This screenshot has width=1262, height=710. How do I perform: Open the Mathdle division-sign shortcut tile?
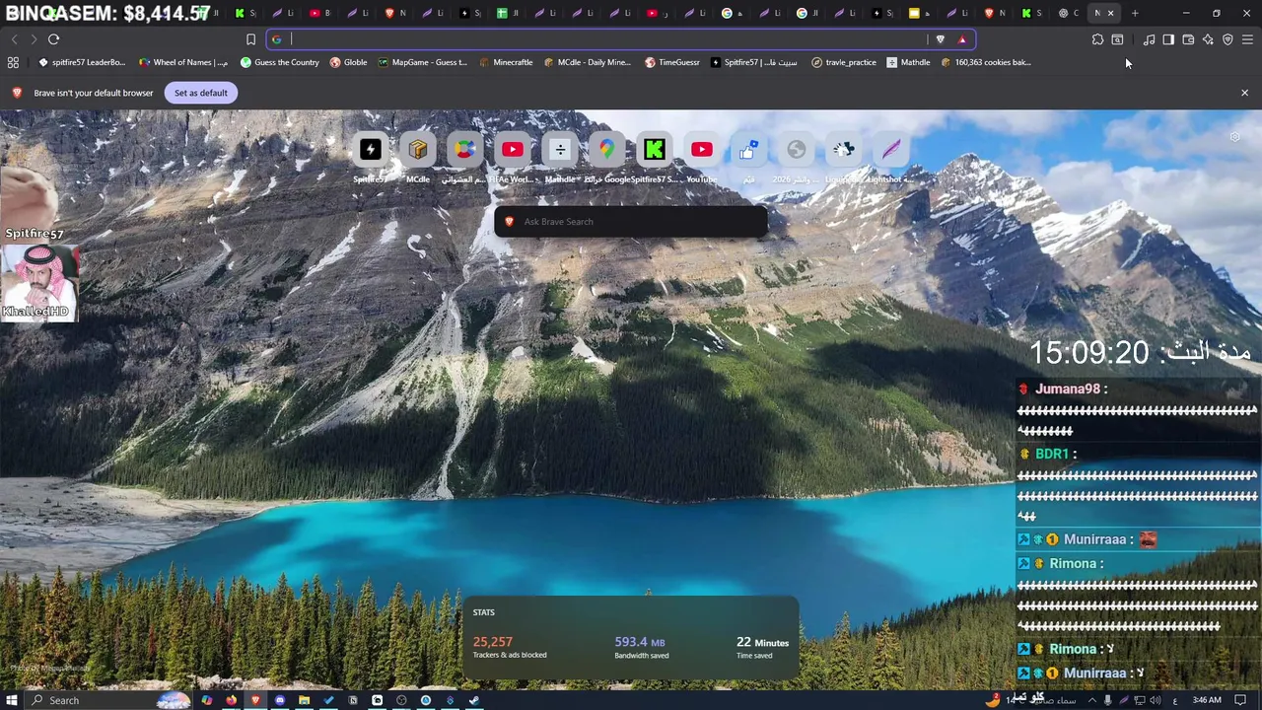click(x=560, y=150)
